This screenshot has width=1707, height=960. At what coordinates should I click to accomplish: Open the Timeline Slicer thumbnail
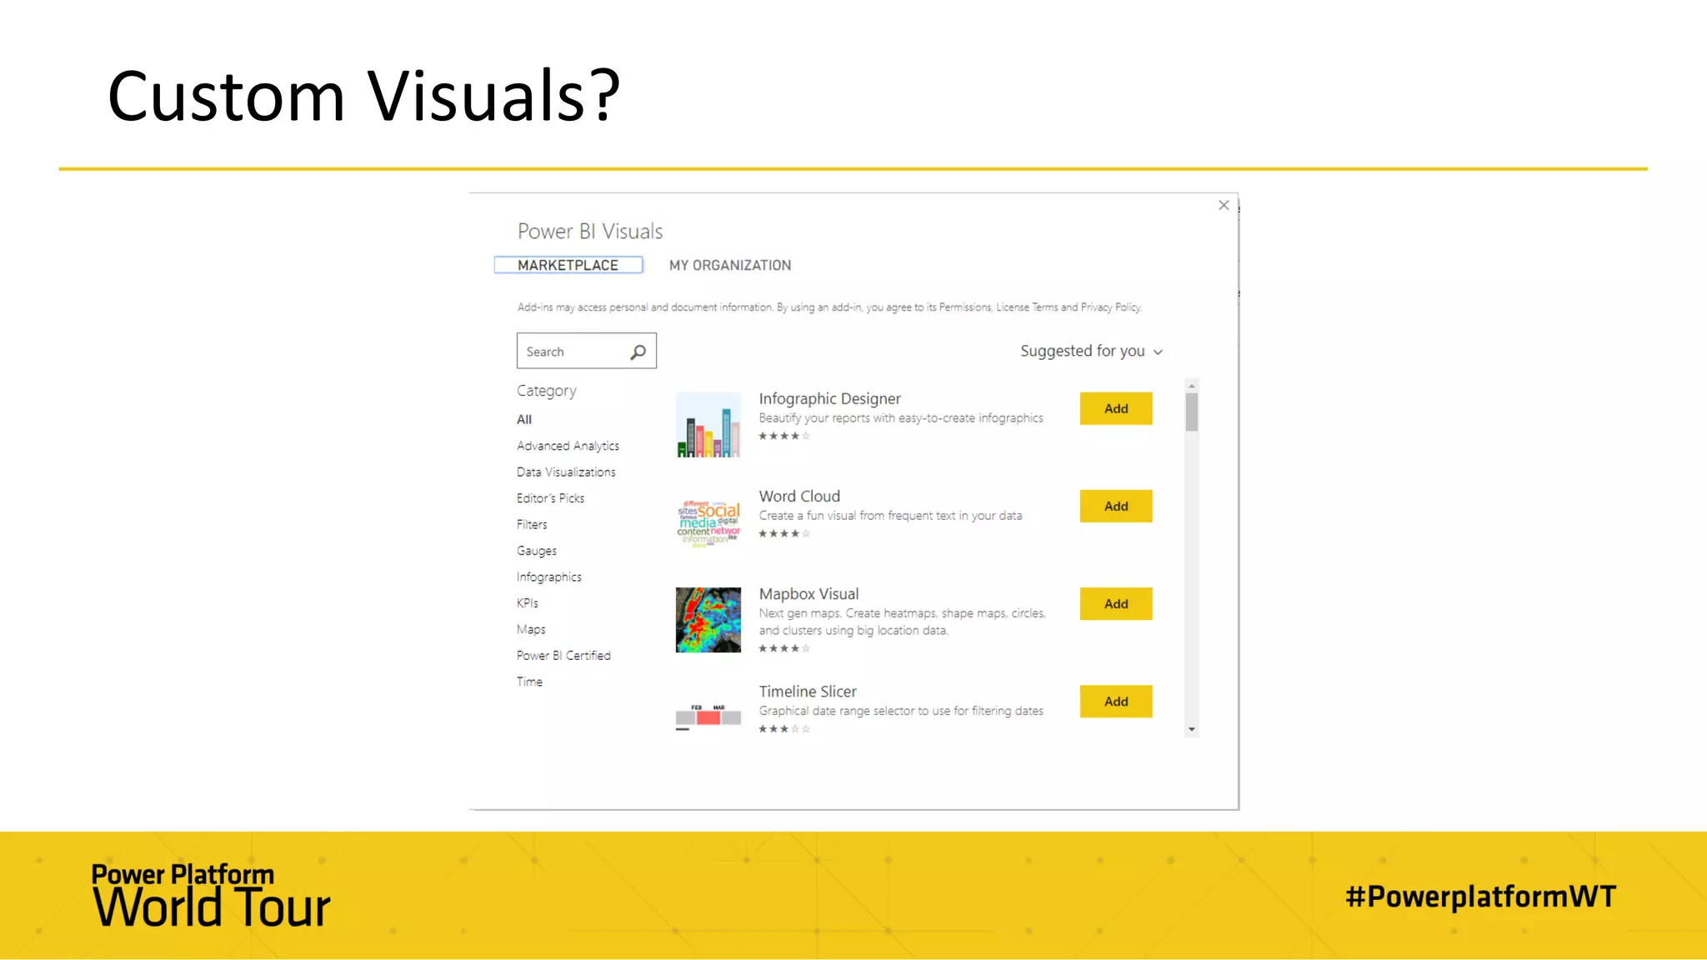point(708,717)
